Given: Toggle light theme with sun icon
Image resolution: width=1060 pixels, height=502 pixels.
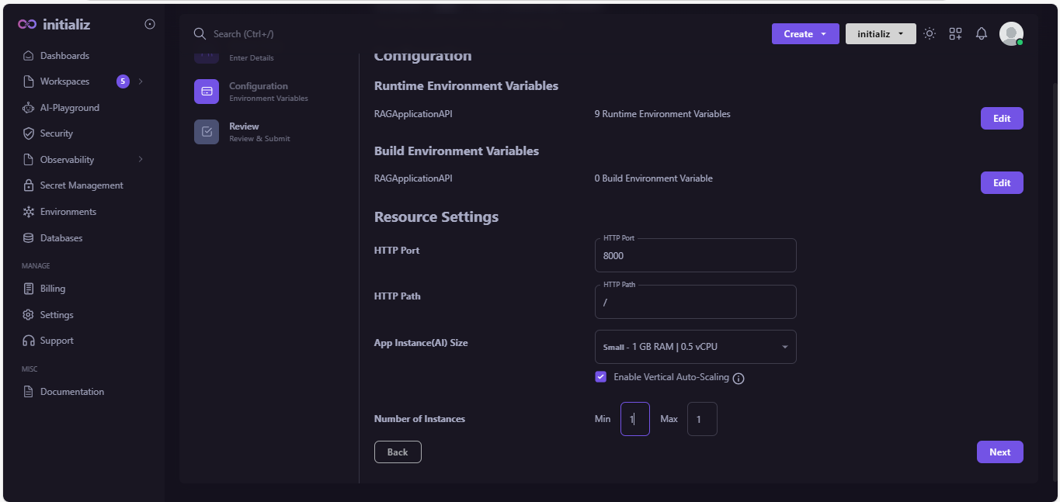Looking at the screenshot, I should pos(930,33).
